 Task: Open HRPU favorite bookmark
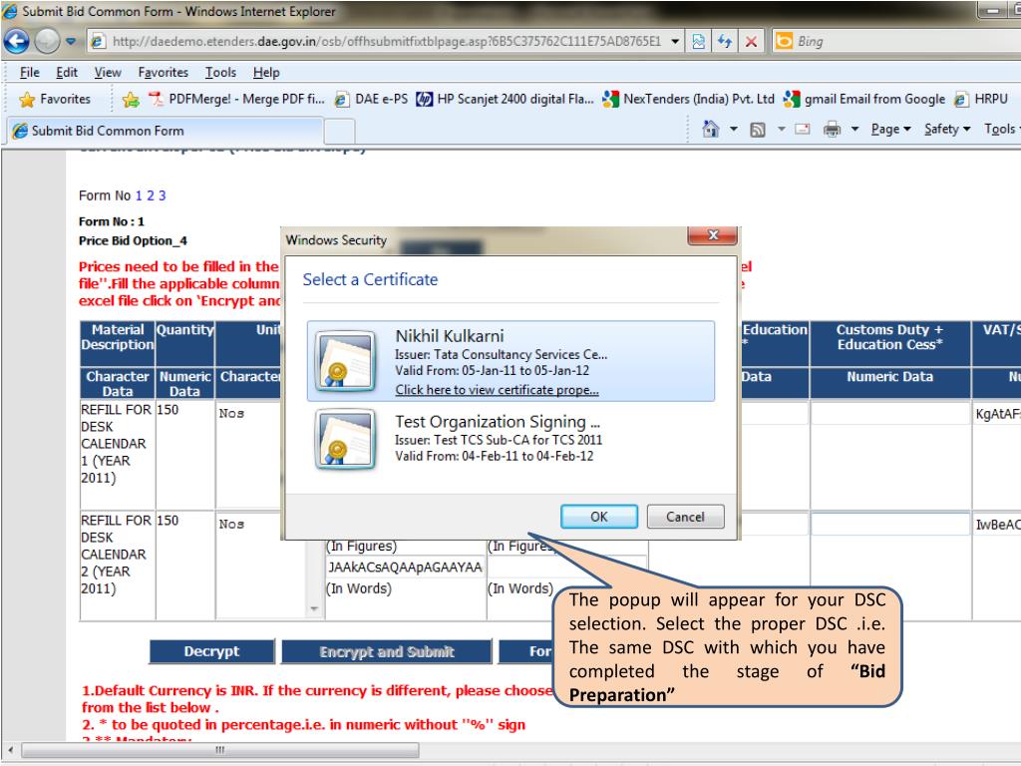(981, 99)
